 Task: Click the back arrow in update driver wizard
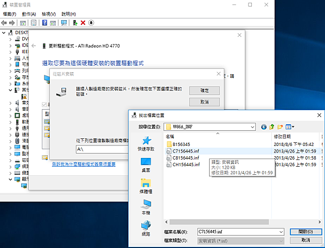tap(34, 46)
